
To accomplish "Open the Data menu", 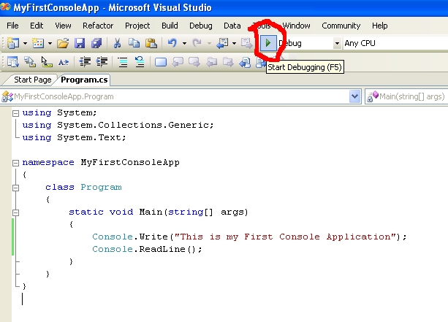I will [232, 26].
